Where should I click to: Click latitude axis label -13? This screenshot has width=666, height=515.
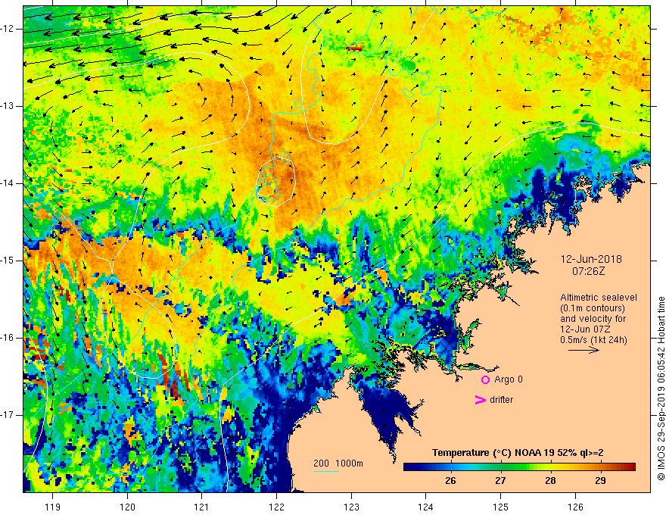coord(8,106)
